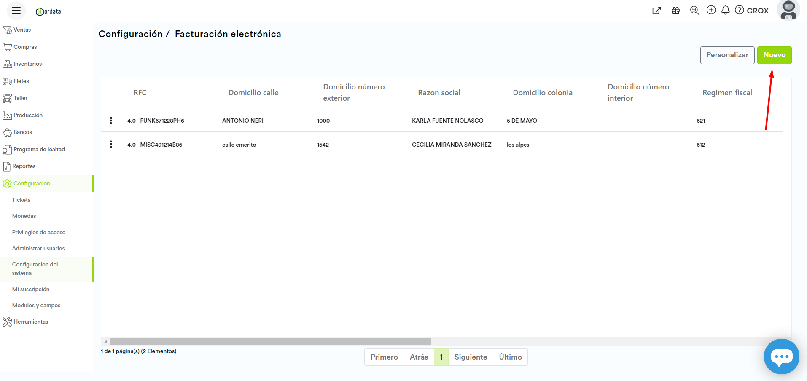Open the notifications bell icon
807x381 pixels.
(726, 10)
